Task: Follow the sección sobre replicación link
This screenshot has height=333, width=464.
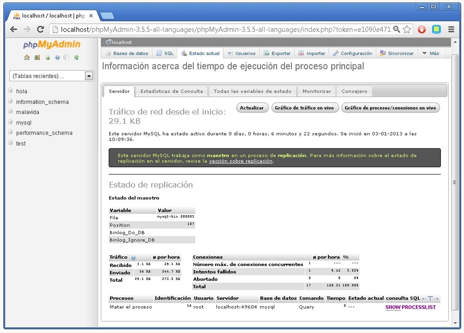Action: click(241, 161)
